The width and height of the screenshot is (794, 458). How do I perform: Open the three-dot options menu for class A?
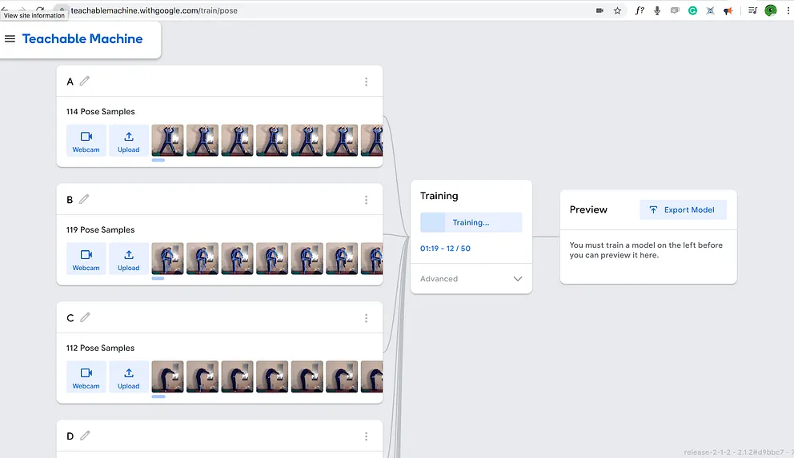pyautogui.click(x=366, y=82)
